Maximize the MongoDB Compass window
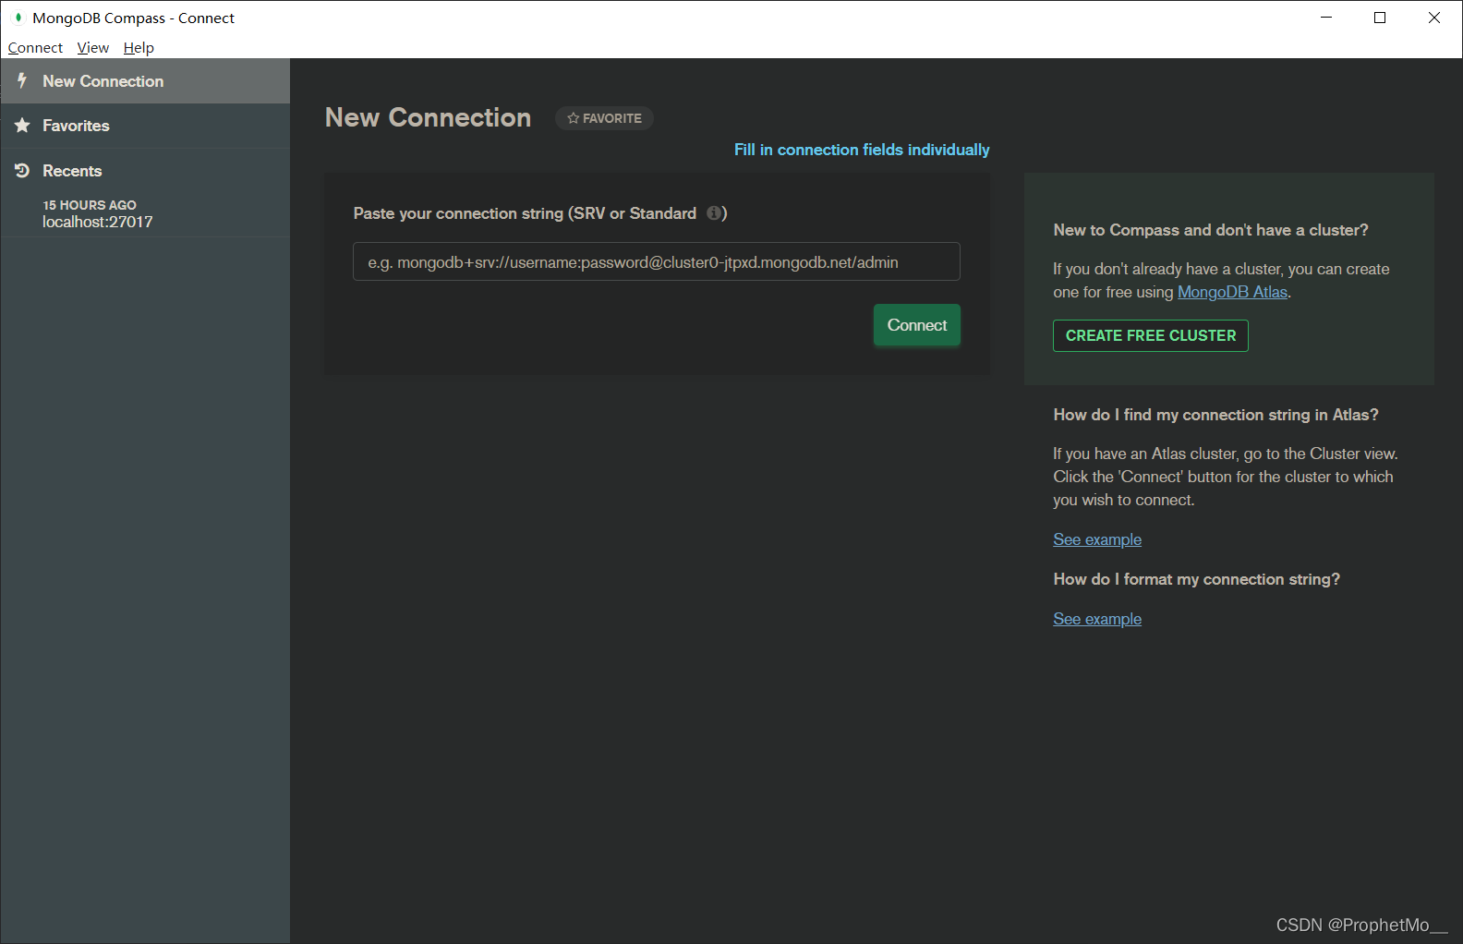This screenshot has width=1463, height=944. (1380, 18)
